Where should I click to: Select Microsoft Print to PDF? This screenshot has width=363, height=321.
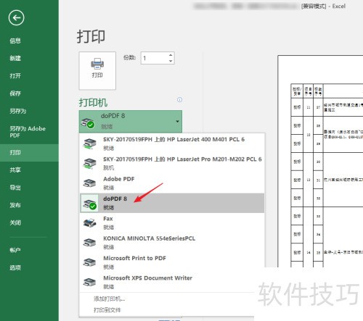coord(172,262)
